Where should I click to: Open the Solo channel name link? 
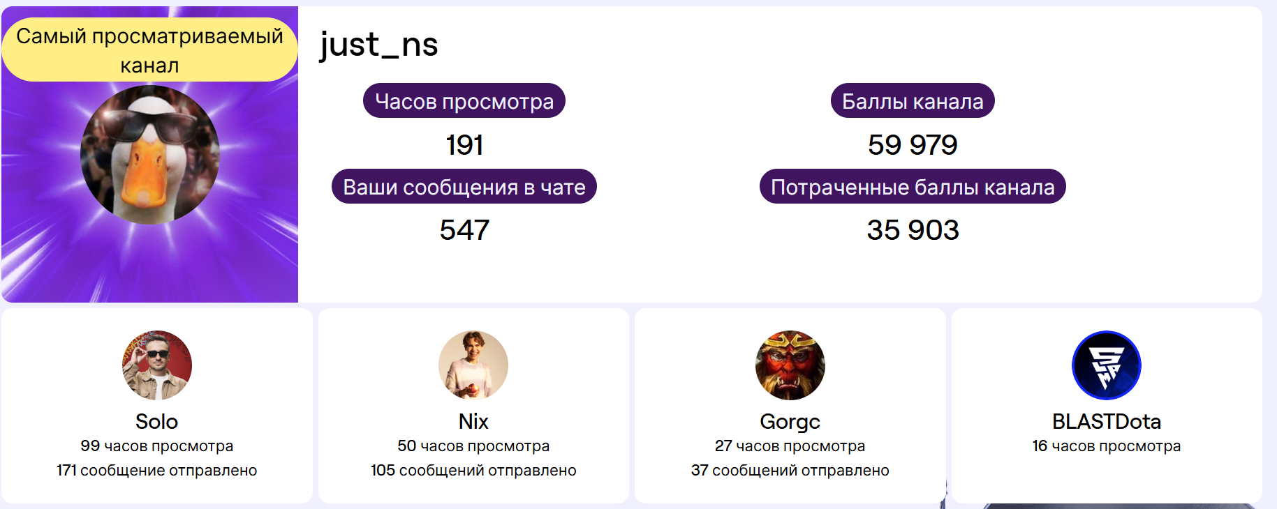click(x=157, y=422)
